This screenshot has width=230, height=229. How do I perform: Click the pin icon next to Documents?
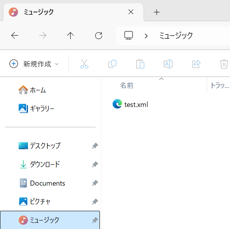tap(95, 183)
